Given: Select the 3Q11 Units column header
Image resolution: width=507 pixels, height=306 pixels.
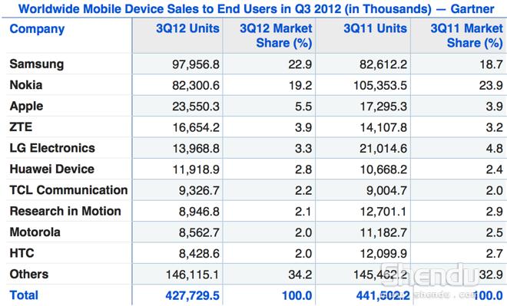Looking at the screenshot, I should tap(375, 28).
